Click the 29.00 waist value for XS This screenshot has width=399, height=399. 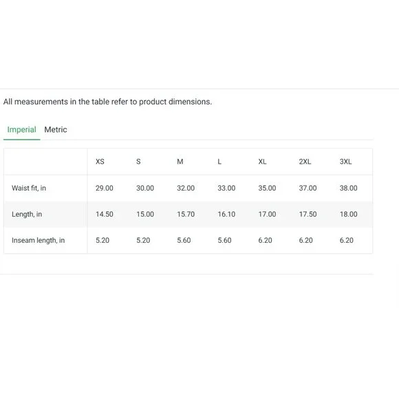click(105, 188)
